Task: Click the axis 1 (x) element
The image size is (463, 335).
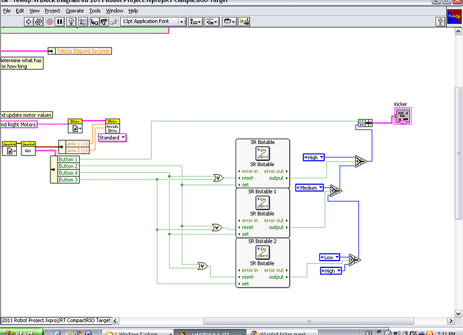Action: coord(77,143)
